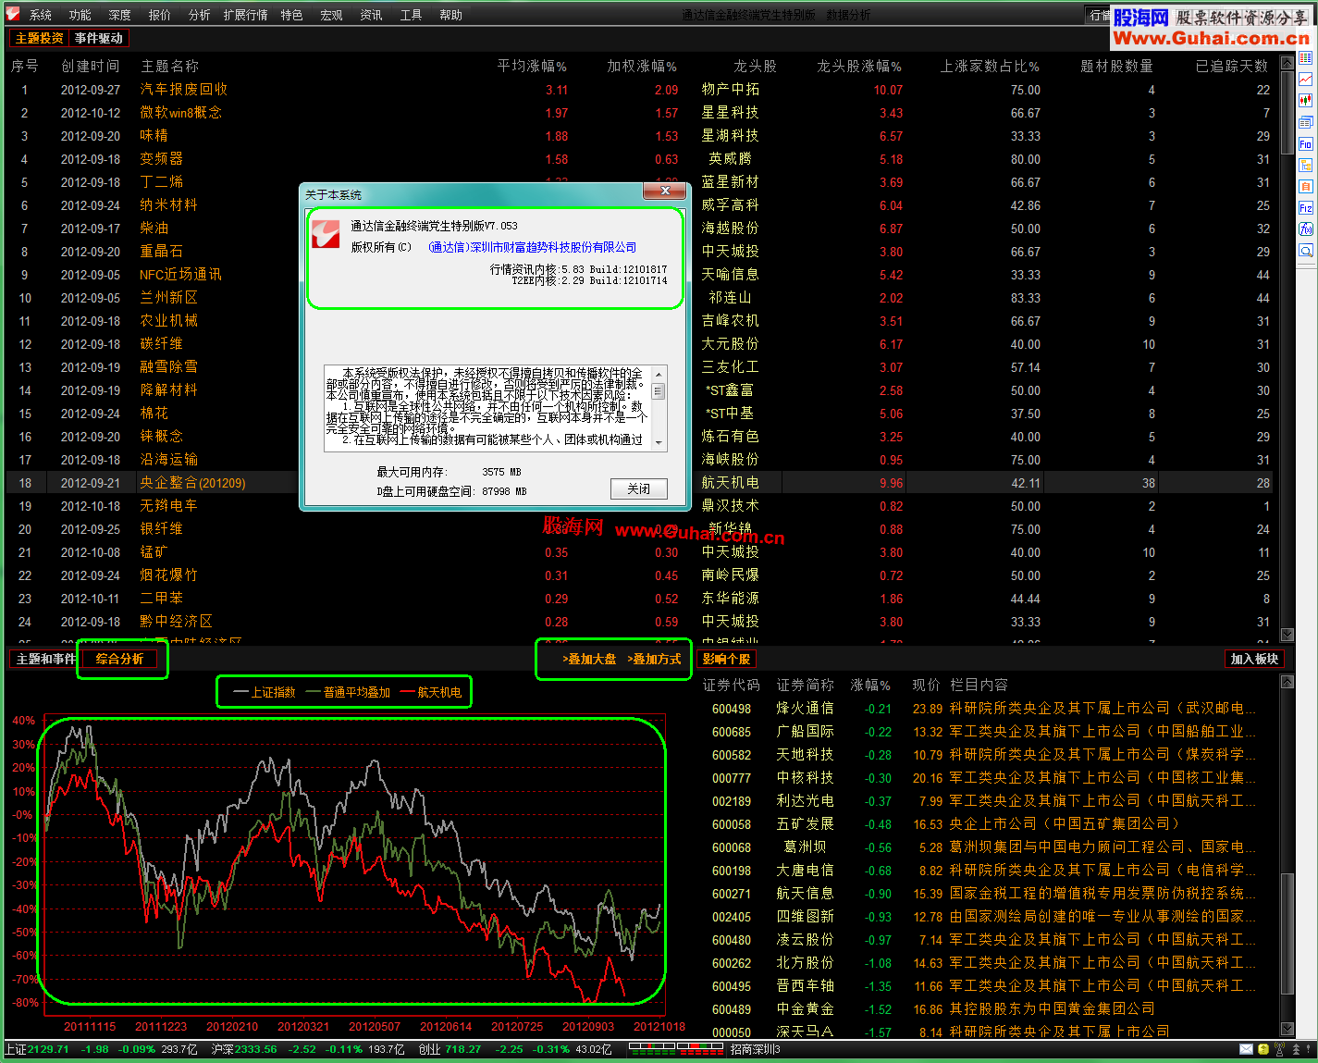Open the 宏观 menu
This screenshot has width=1318, height=1063.
coord(331,15)
